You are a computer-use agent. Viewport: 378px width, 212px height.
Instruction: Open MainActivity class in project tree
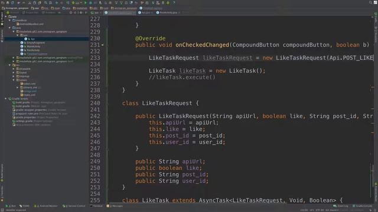pos(31,47)
